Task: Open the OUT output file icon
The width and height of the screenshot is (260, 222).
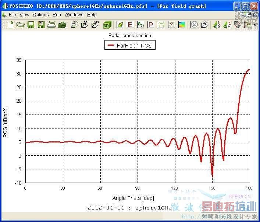Action: pos(205,24)
